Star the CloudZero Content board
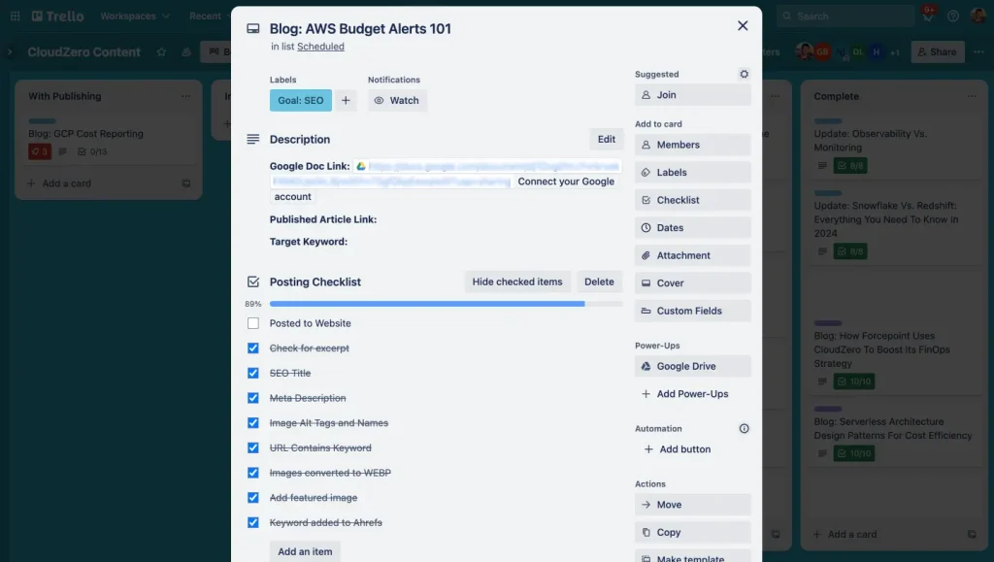 click(x=161, y=52)
